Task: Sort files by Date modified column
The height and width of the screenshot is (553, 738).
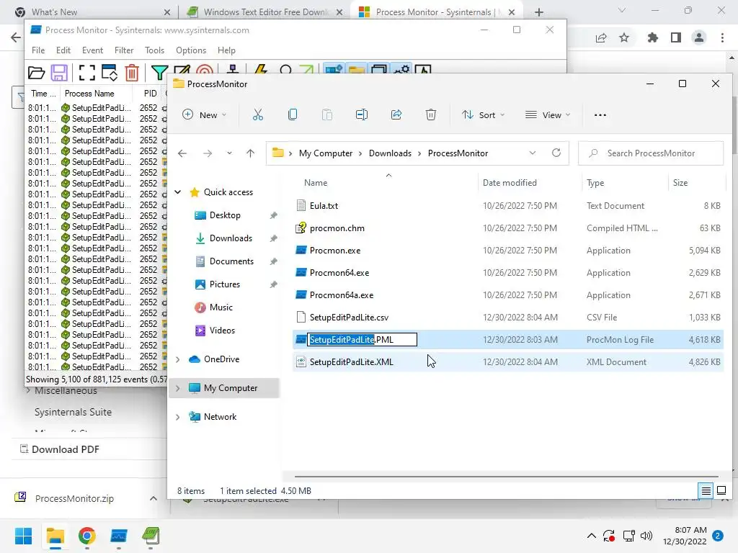Action: point(510,183)
